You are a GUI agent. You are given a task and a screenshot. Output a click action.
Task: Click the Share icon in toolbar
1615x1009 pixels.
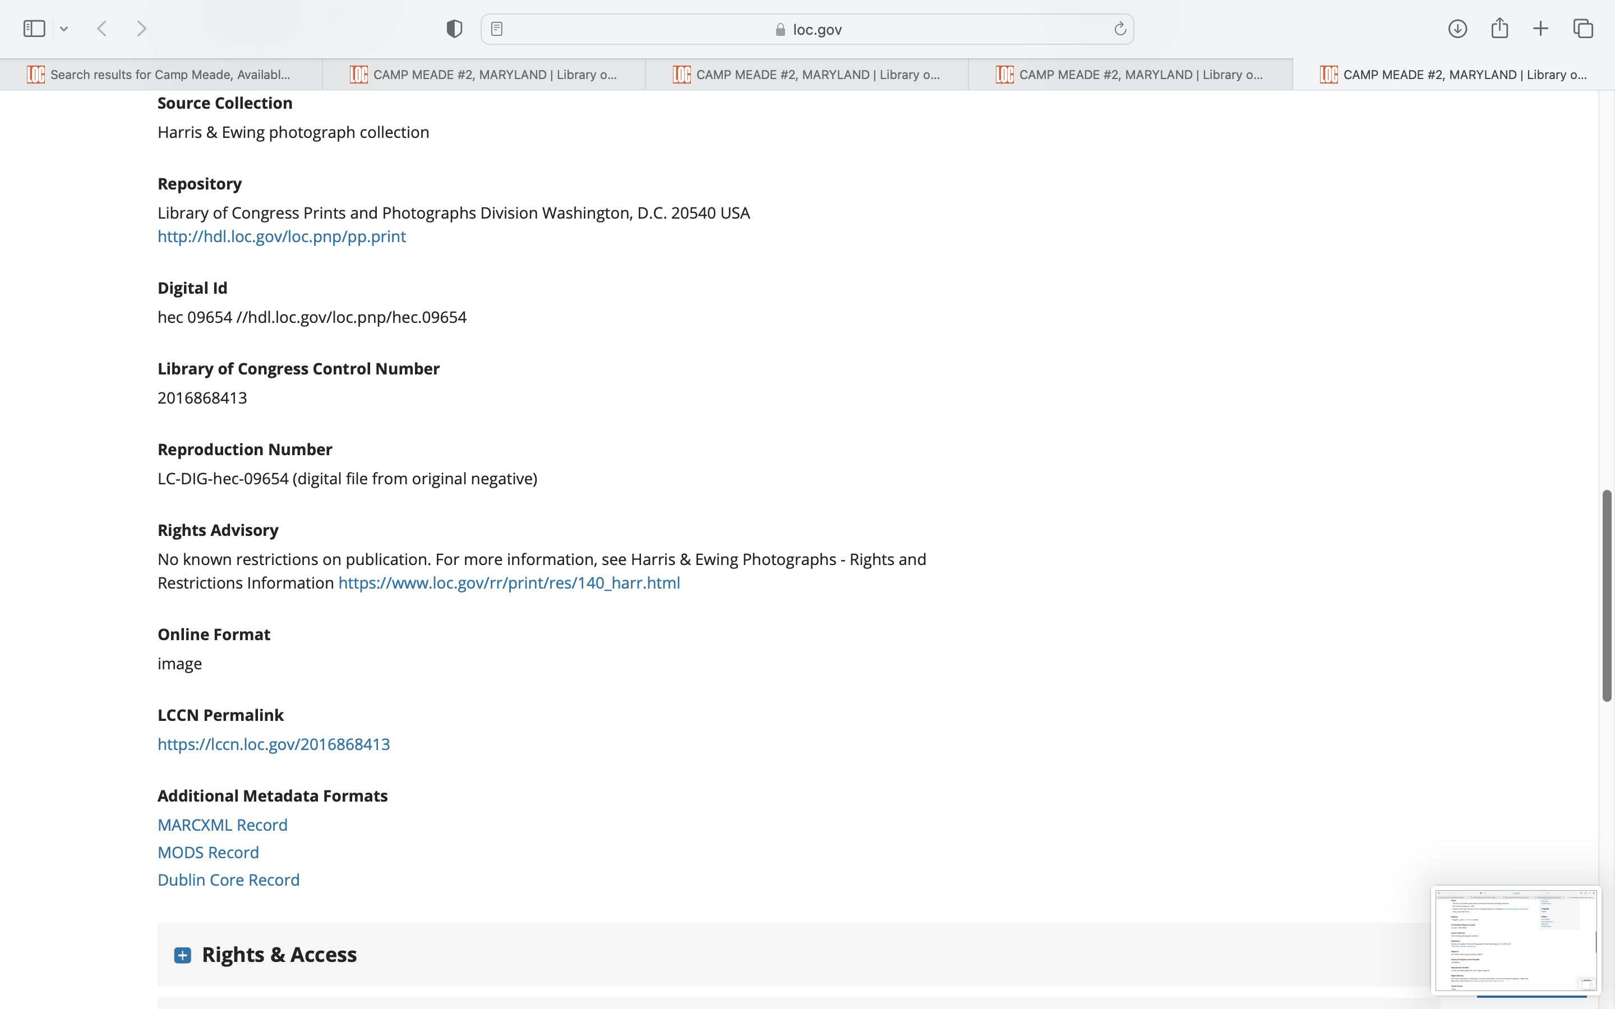point(1499,29)
